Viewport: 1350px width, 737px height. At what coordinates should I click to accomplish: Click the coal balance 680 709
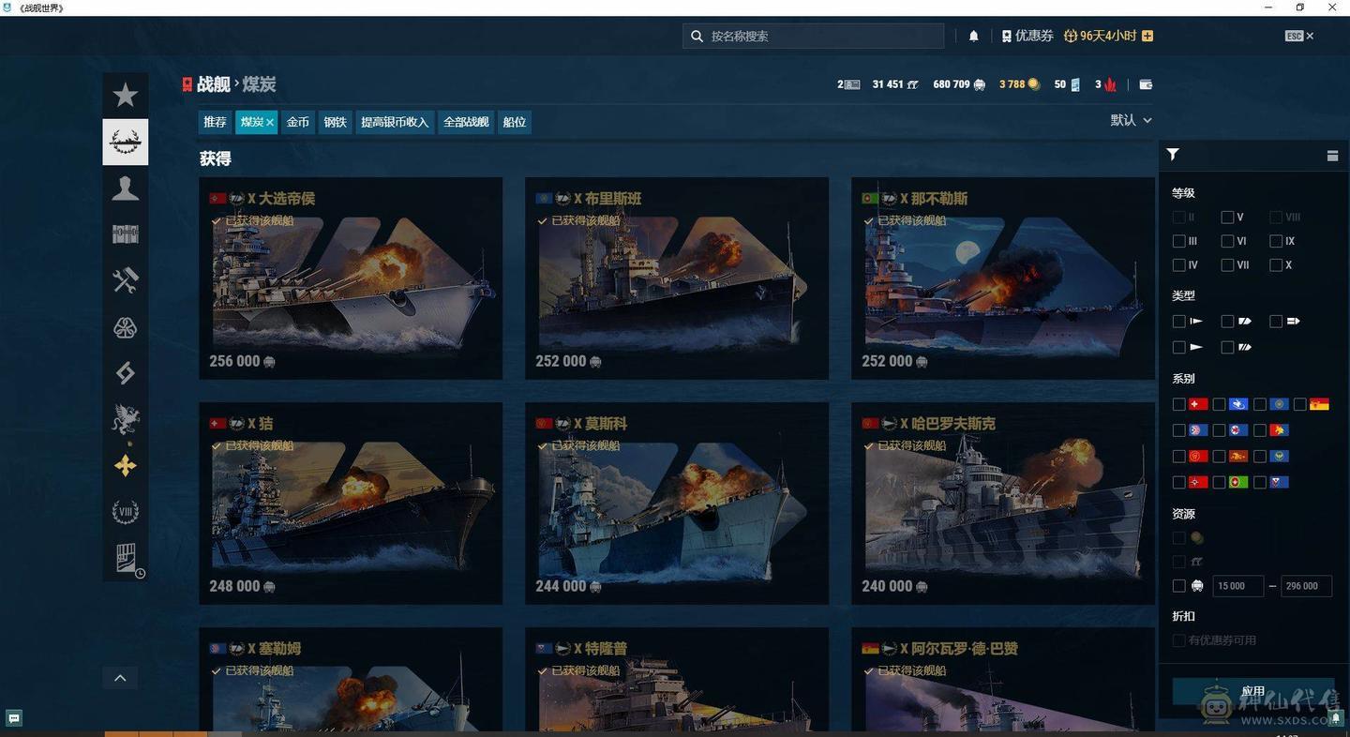pyautogui.click(x=959, y=84)
